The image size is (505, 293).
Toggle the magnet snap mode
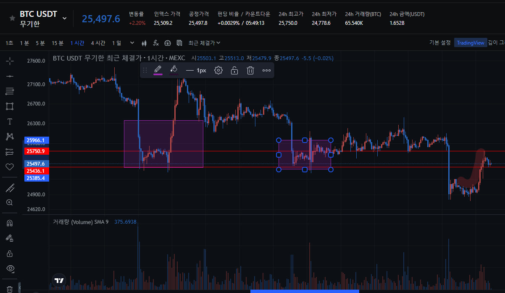pos(10,223)
